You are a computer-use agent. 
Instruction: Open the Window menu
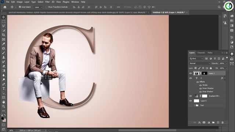coord(75,2)
